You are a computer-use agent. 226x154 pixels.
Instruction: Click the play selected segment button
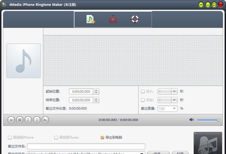tap(45, 120)
